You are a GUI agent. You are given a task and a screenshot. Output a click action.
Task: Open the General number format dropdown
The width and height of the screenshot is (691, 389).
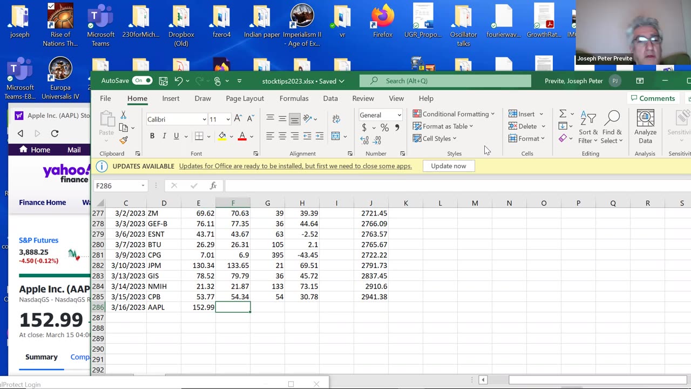pyautogui.click(x=399, y=115)
